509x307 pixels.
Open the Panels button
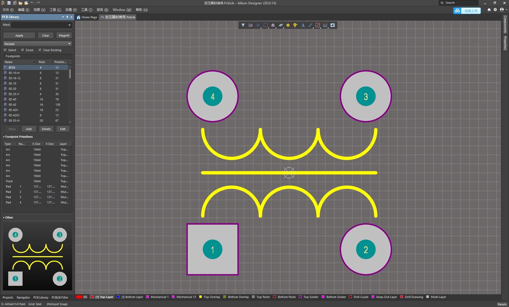point(502,304)
